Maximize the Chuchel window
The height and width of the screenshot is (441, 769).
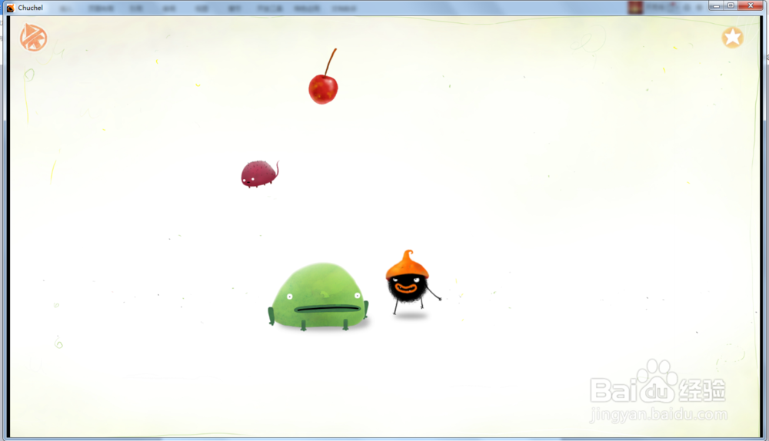[x=731, y=6]
